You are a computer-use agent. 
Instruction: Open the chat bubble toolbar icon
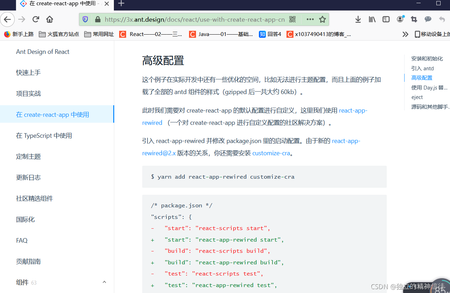428,19
